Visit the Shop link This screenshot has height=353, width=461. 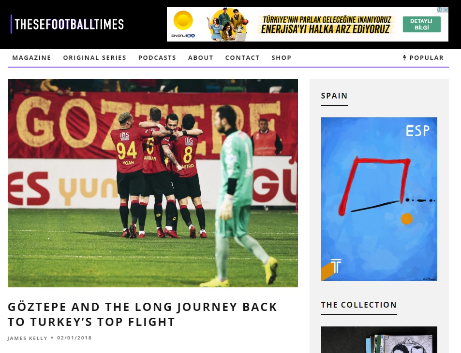pyautogui.click(x=282, y=57)
